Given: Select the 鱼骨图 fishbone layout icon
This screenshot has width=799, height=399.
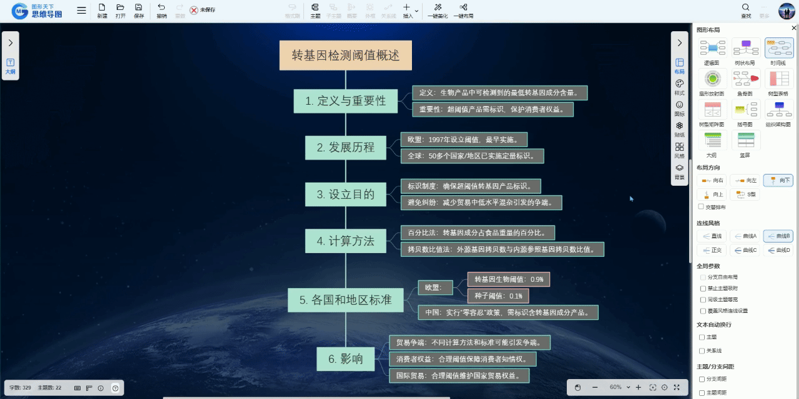Looking at the screenshot, I should (745, 79).
